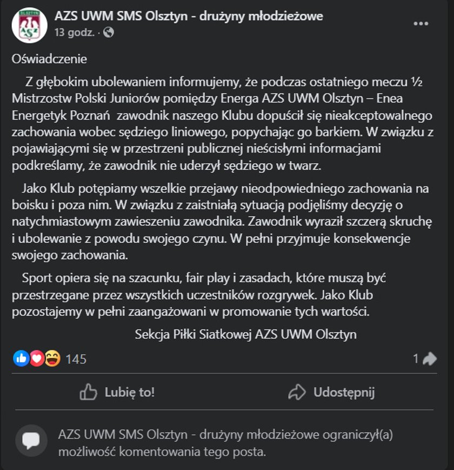Click the speech bubble comment icon

coord(31,440)
